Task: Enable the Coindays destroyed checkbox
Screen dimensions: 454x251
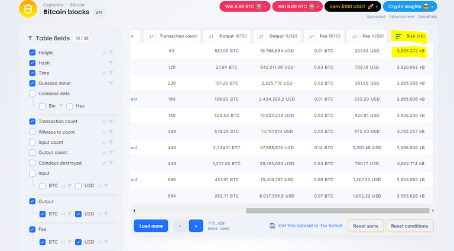Action: (x=32, y=163)
